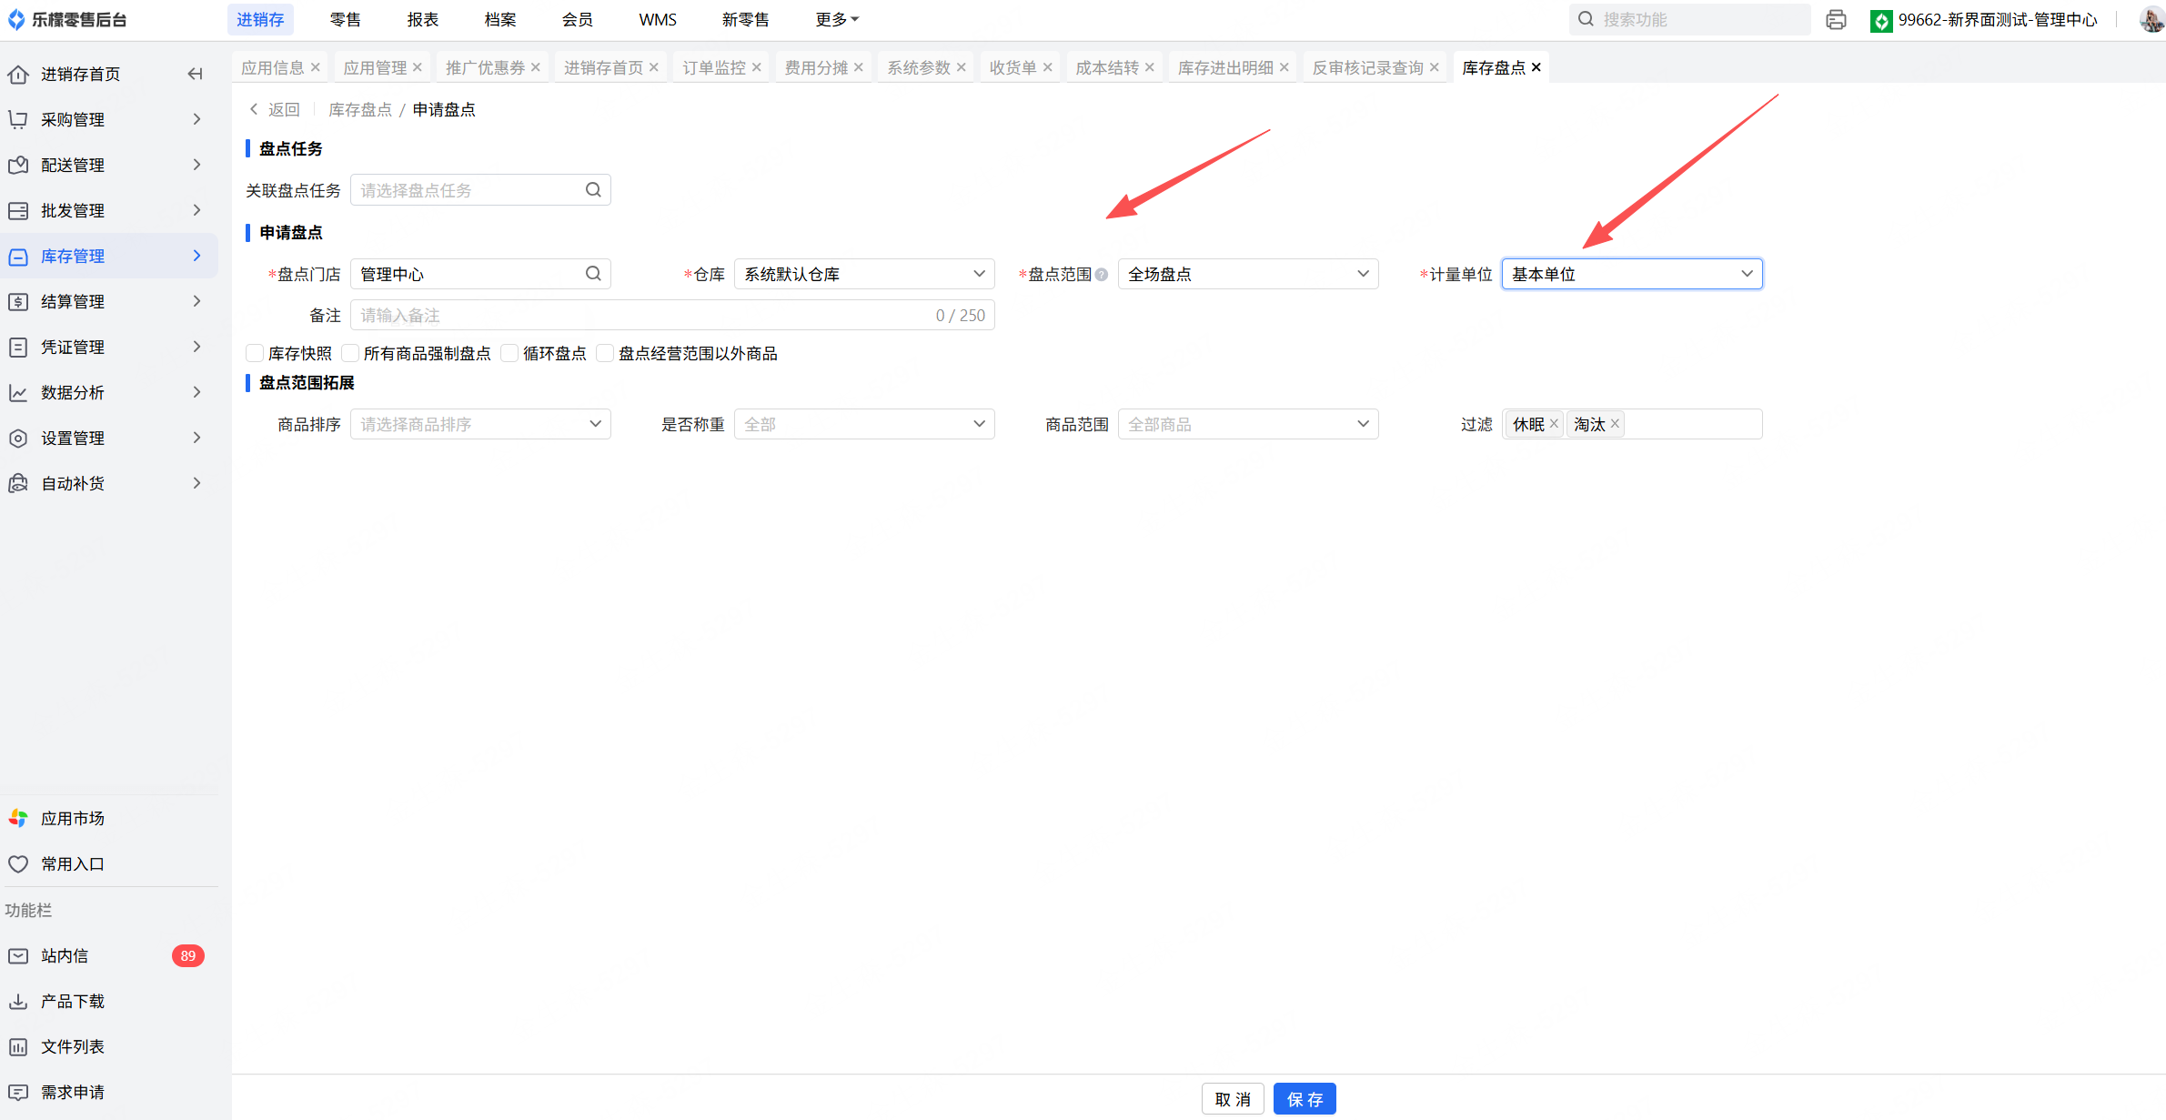Click search icon in 关联盘点任务 field
The width and height of the screenshot is (2166, 1120).
[x=593, y=189]
